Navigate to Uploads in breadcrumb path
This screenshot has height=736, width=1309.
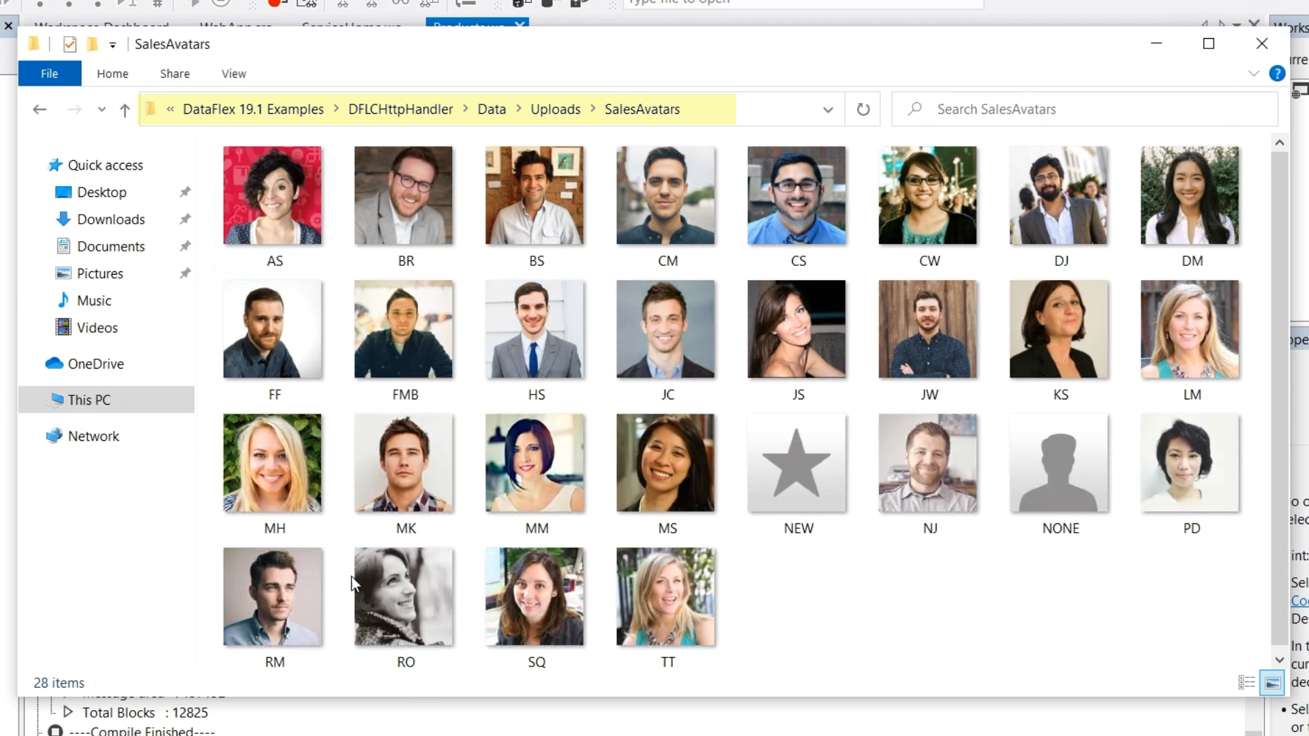555,109
